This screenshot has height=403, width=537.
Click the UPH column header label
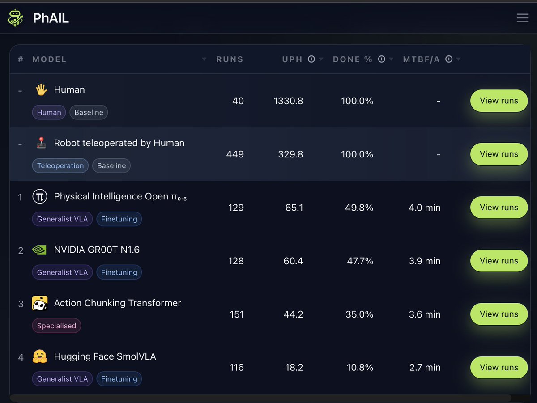tap(292, 59)
